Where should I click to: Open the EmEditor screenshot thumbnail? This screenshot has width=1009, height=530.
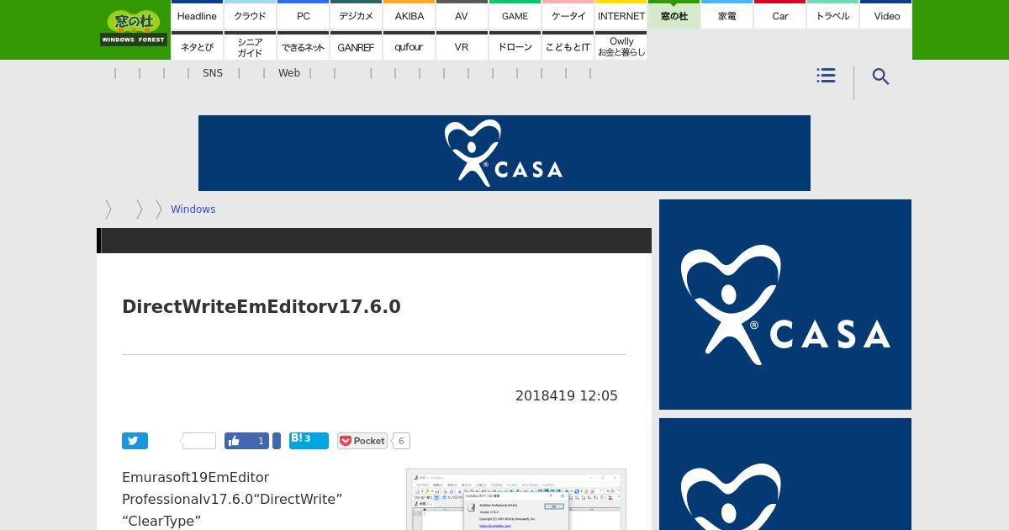[x=516, y=500]
